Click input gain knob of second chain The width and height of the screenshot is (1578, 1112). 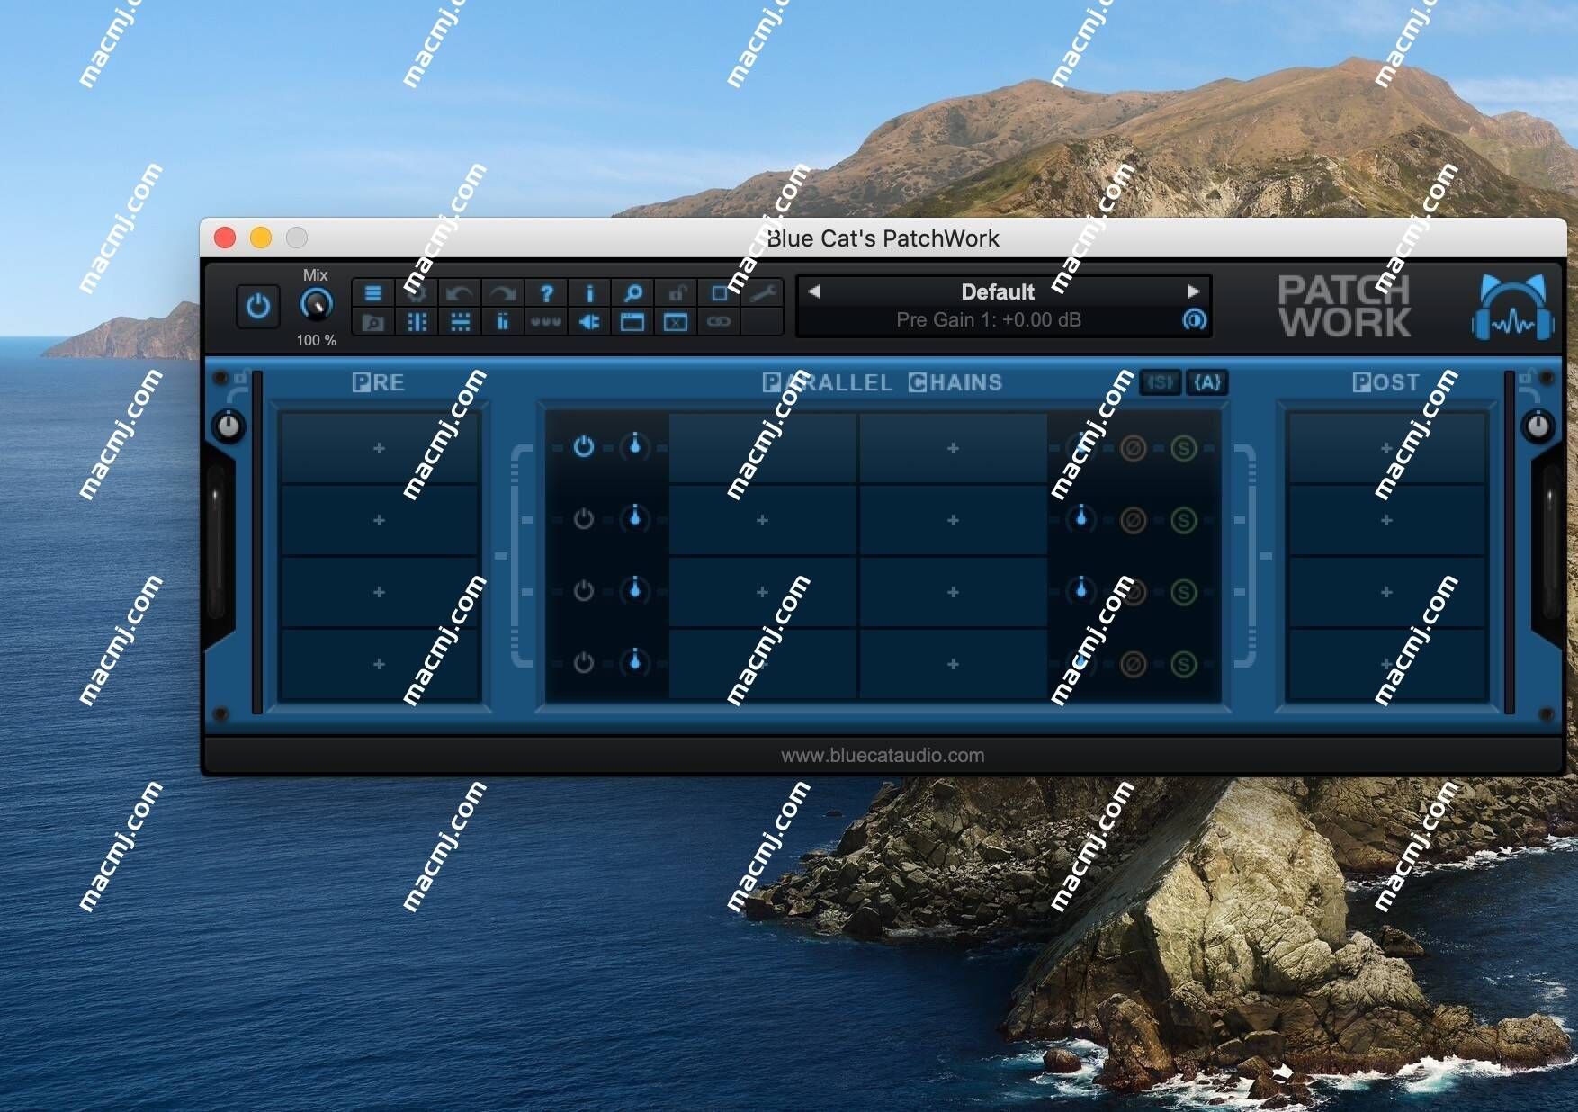(x=635, y=517)
